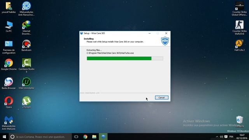Select Internet Download Manager desktop shortcut
249x140 pixels.
click(26, 28)
